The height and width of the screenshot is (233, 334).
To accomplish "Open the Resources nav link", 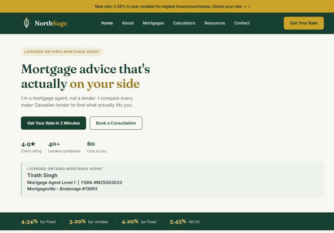I will click(215, 23).
